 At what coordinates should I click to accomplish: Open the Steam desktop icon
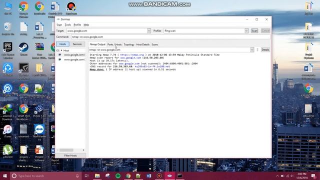coord(23,49)
